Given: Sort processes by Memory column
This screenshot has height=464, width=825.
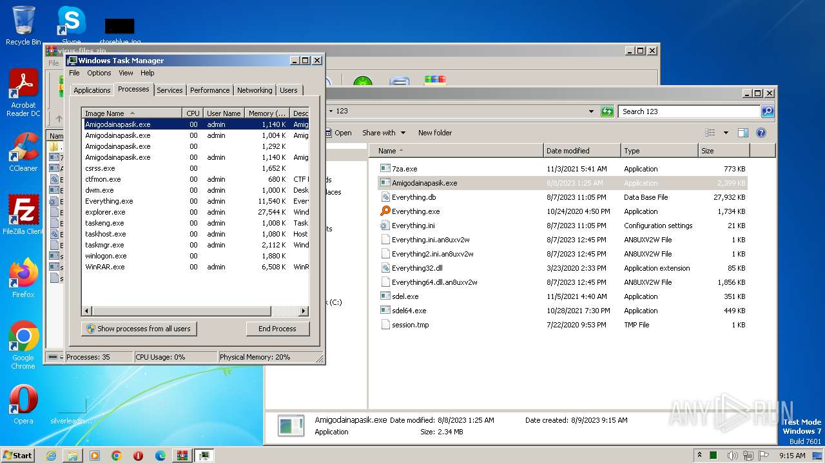Looking at the screenshot, I should (x=267, y=113).
